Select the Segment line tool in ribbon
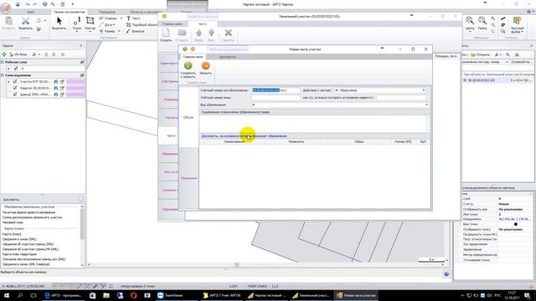 tap(108, 18)
